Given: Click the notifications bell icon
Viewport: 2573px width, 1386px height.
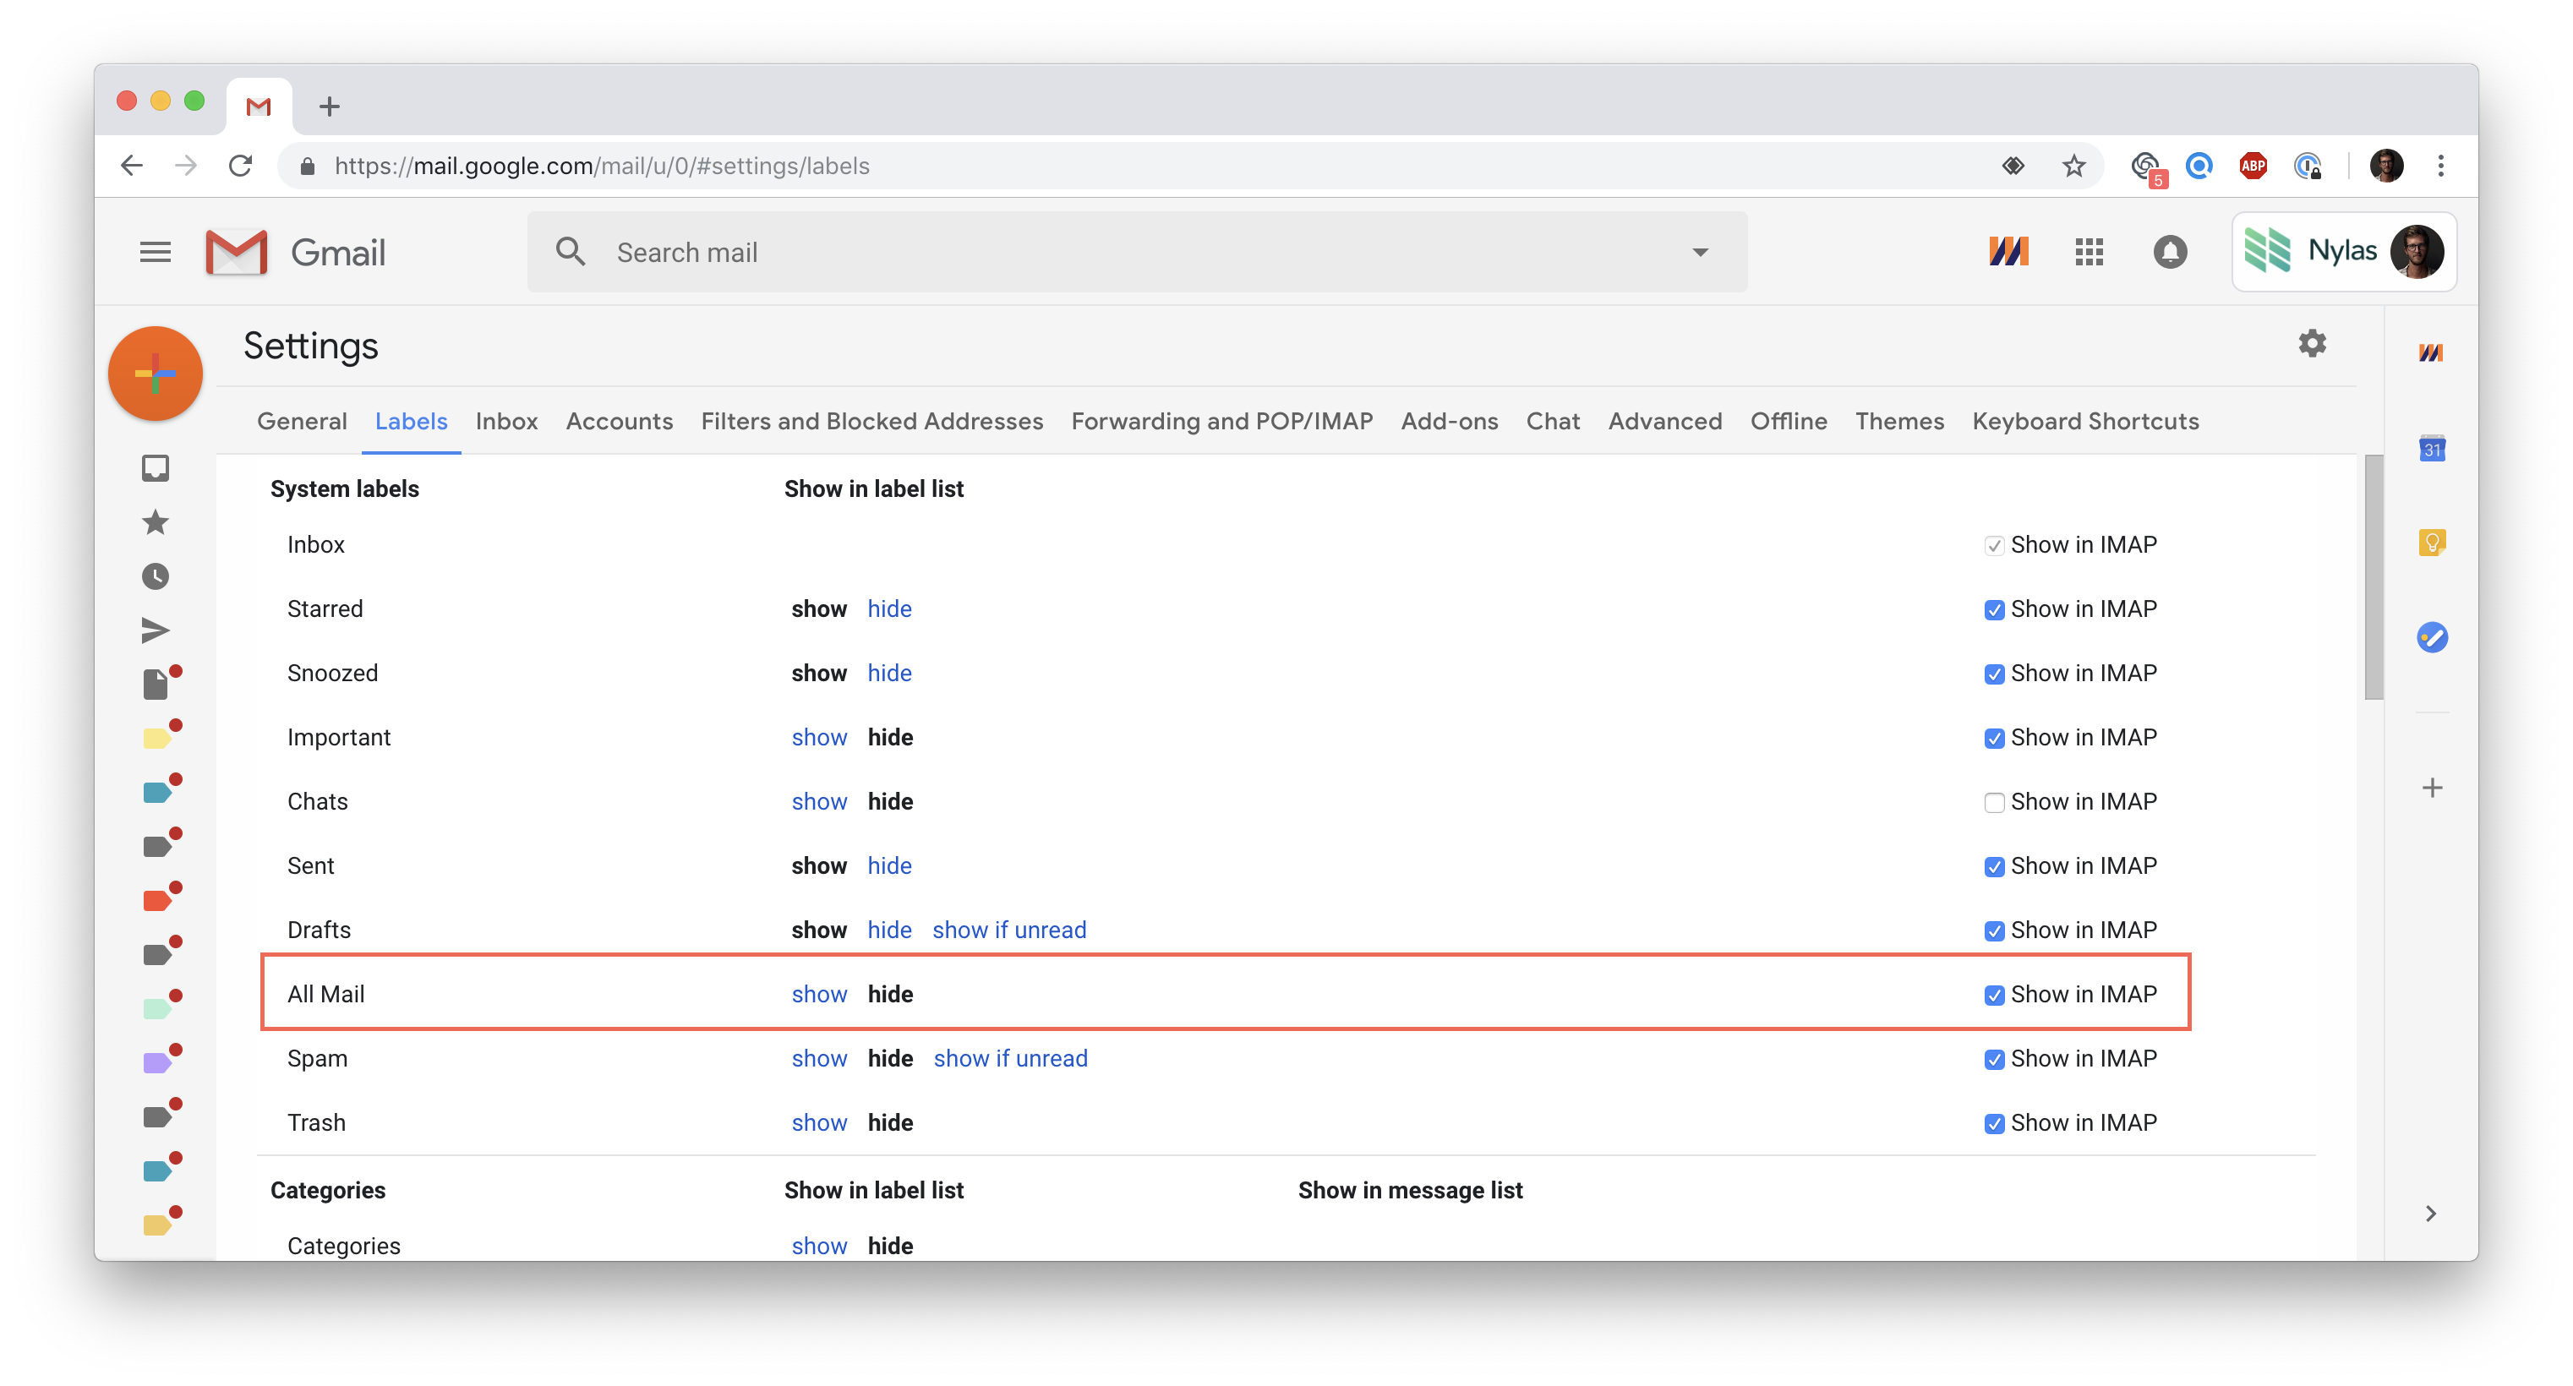Looking at the screenshot, I should 2170,252.
